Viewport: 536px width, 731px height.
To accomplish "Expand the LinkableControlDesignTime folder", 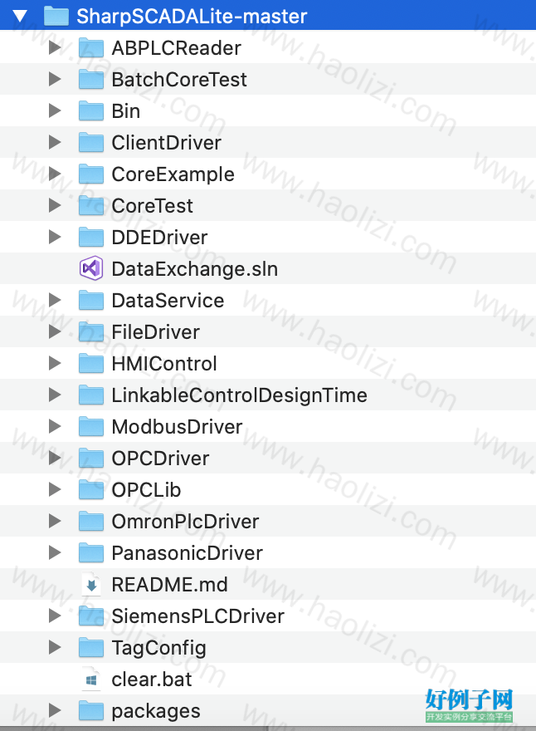I will (x=55, y=395).
